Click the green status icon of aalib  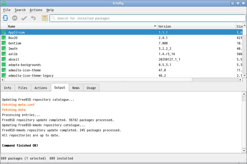pyautogui.click(x=4, y=54)
